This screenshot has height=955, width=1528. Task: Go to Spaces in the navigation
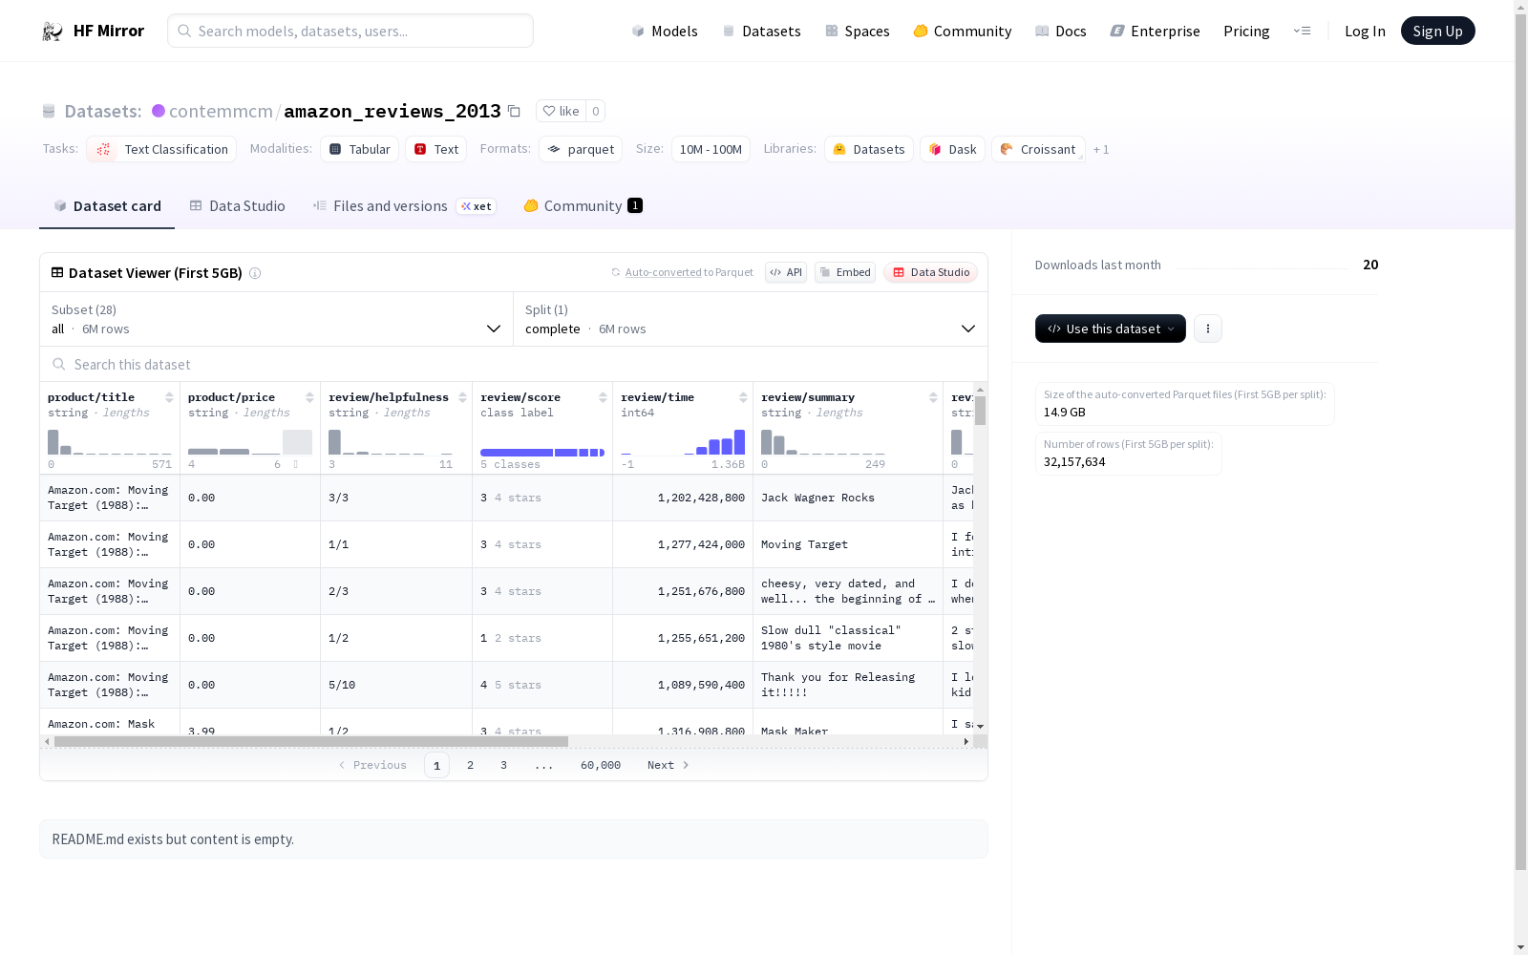point(858,31)
